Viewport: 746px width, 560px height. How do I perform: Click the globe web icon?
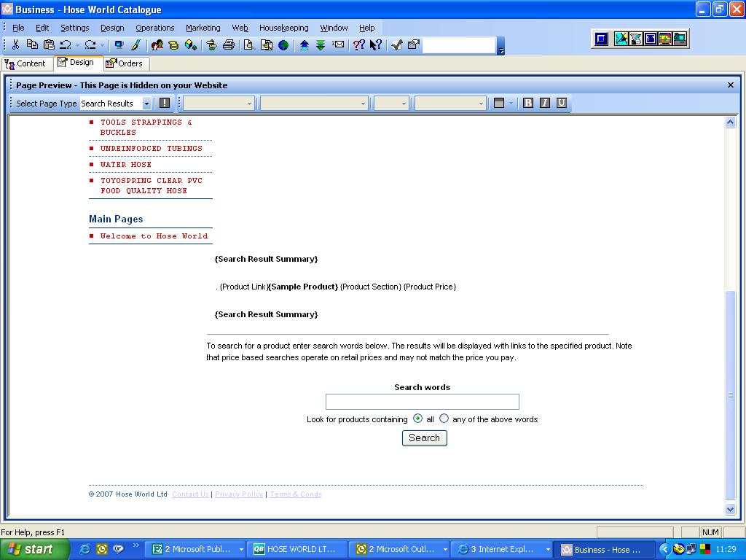coord(283,45)
